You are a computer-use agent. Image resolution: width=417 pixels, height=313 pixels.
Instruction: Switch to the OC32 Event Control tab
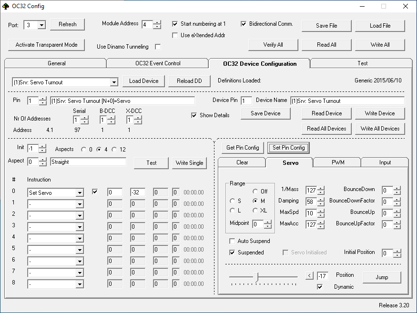pyautogui.click(x=157, y=63)
